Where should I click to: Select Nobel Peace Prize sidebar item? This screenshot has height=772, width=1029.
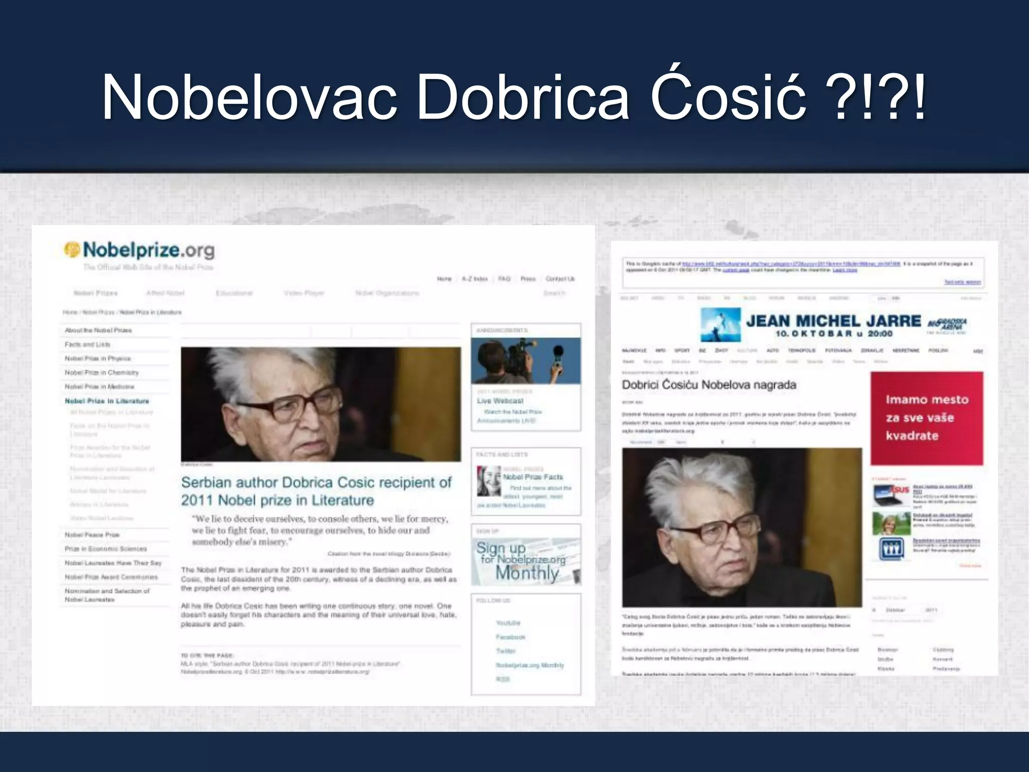(92, 535)
